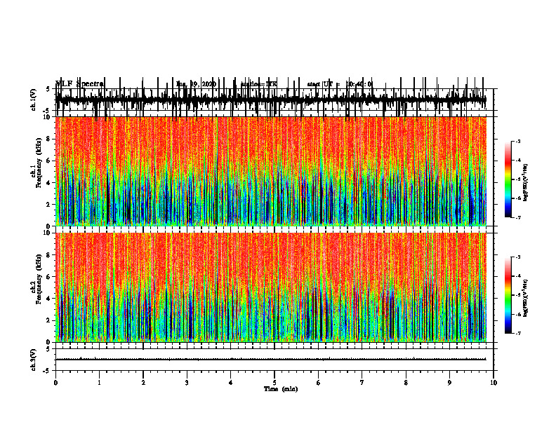Click the "-5" volt tick of ch.3(V) axis
This screenshot has width=556, height=429.
click(47, 371)
